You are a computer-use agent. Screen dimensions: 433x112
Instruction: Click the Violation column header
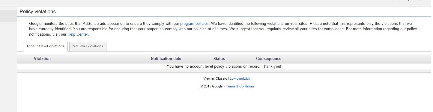click(x=42, y=59)
